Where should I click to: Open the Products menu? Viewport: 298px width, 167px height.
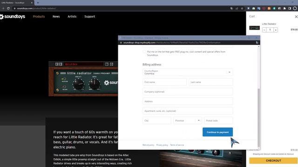(x=39, y=17)
